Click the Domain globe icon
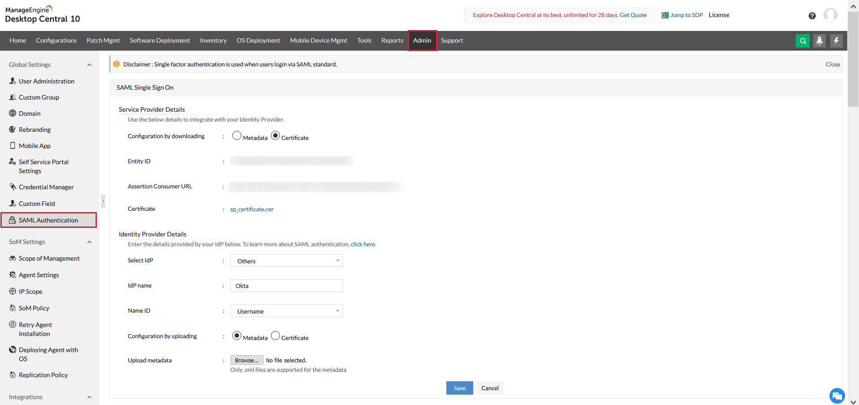The width and height of the screenshot is (859, 405). pyautogui.click(x=13, y=113)
